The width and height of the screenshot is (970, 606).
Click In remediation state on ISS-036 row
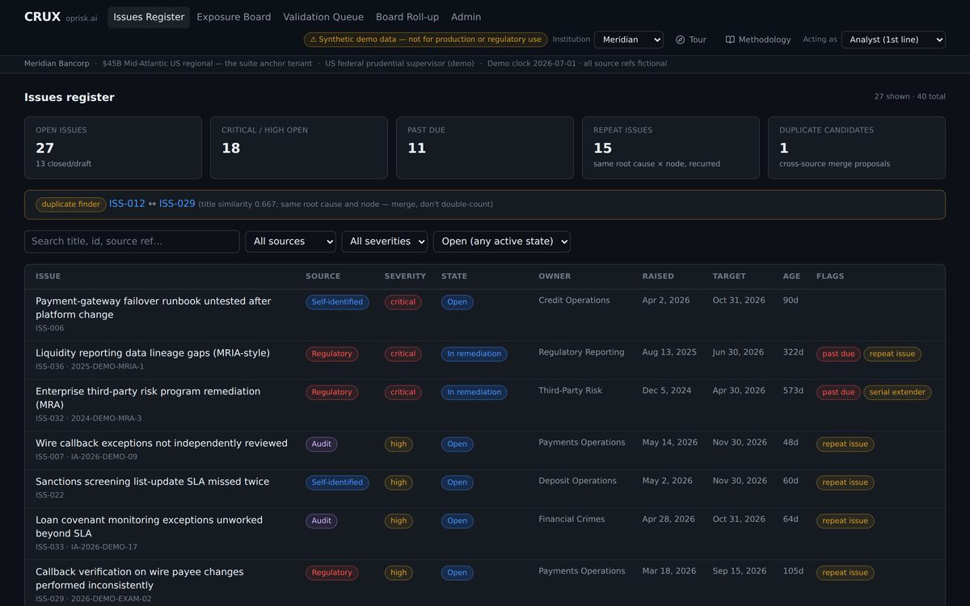tap(474, 354)
